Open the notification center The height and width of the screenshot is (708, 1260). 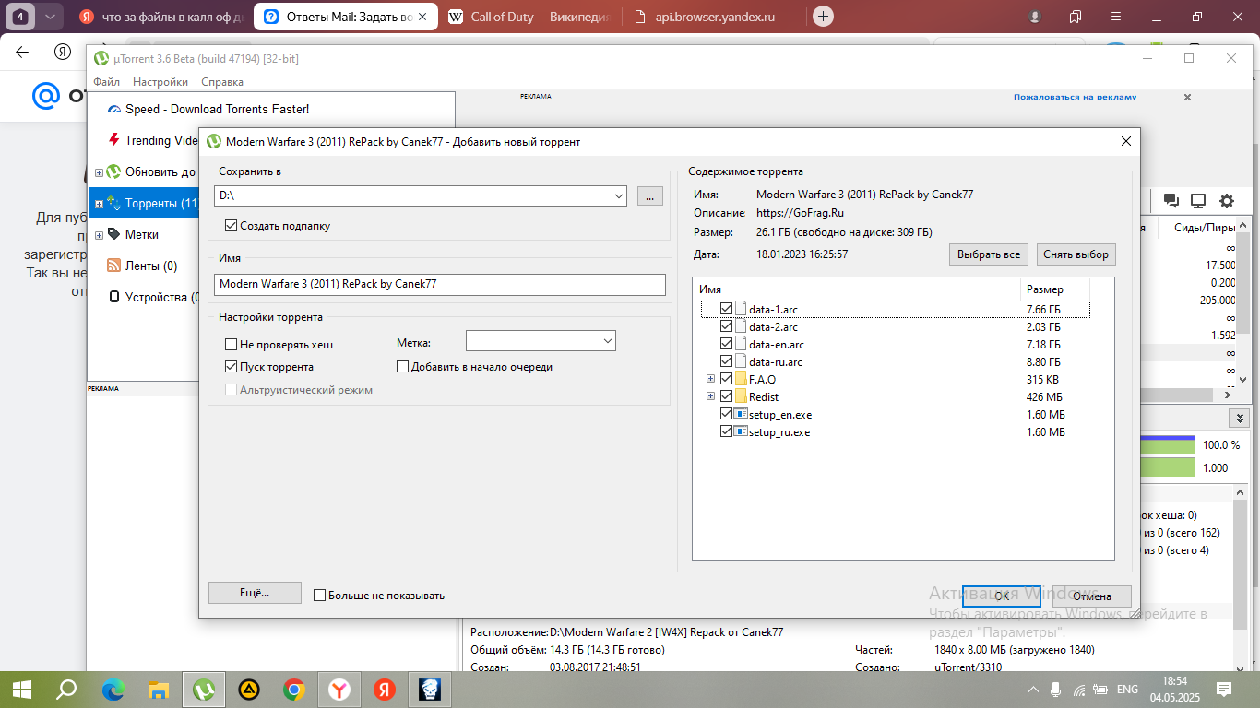point(1224,689)
